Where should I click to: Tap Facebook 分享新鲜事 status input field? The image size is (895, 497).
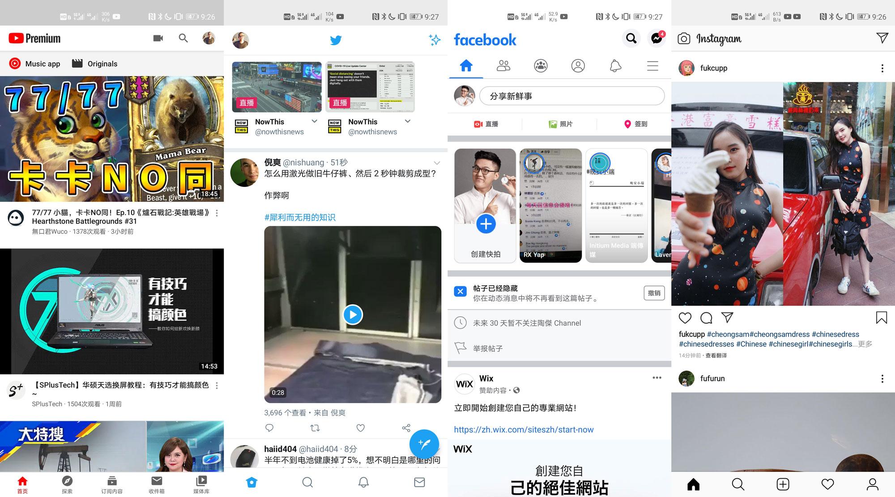tap(571, 97)
